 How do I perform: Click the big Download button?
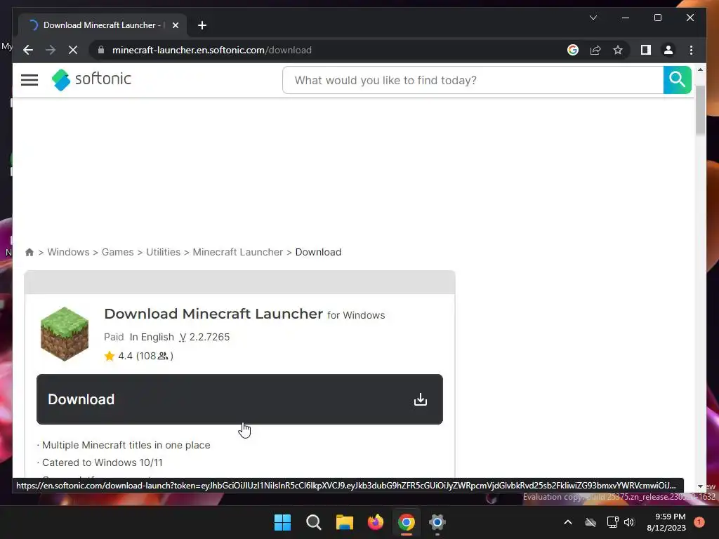pyautogui.click(x=239, y=399)
